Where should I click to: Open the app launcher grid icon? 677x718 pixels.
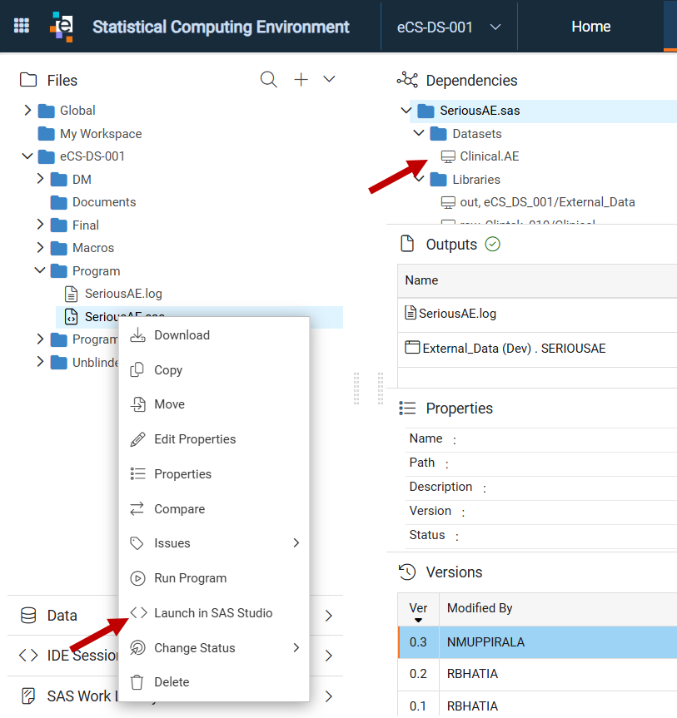[x=22, y=26]
